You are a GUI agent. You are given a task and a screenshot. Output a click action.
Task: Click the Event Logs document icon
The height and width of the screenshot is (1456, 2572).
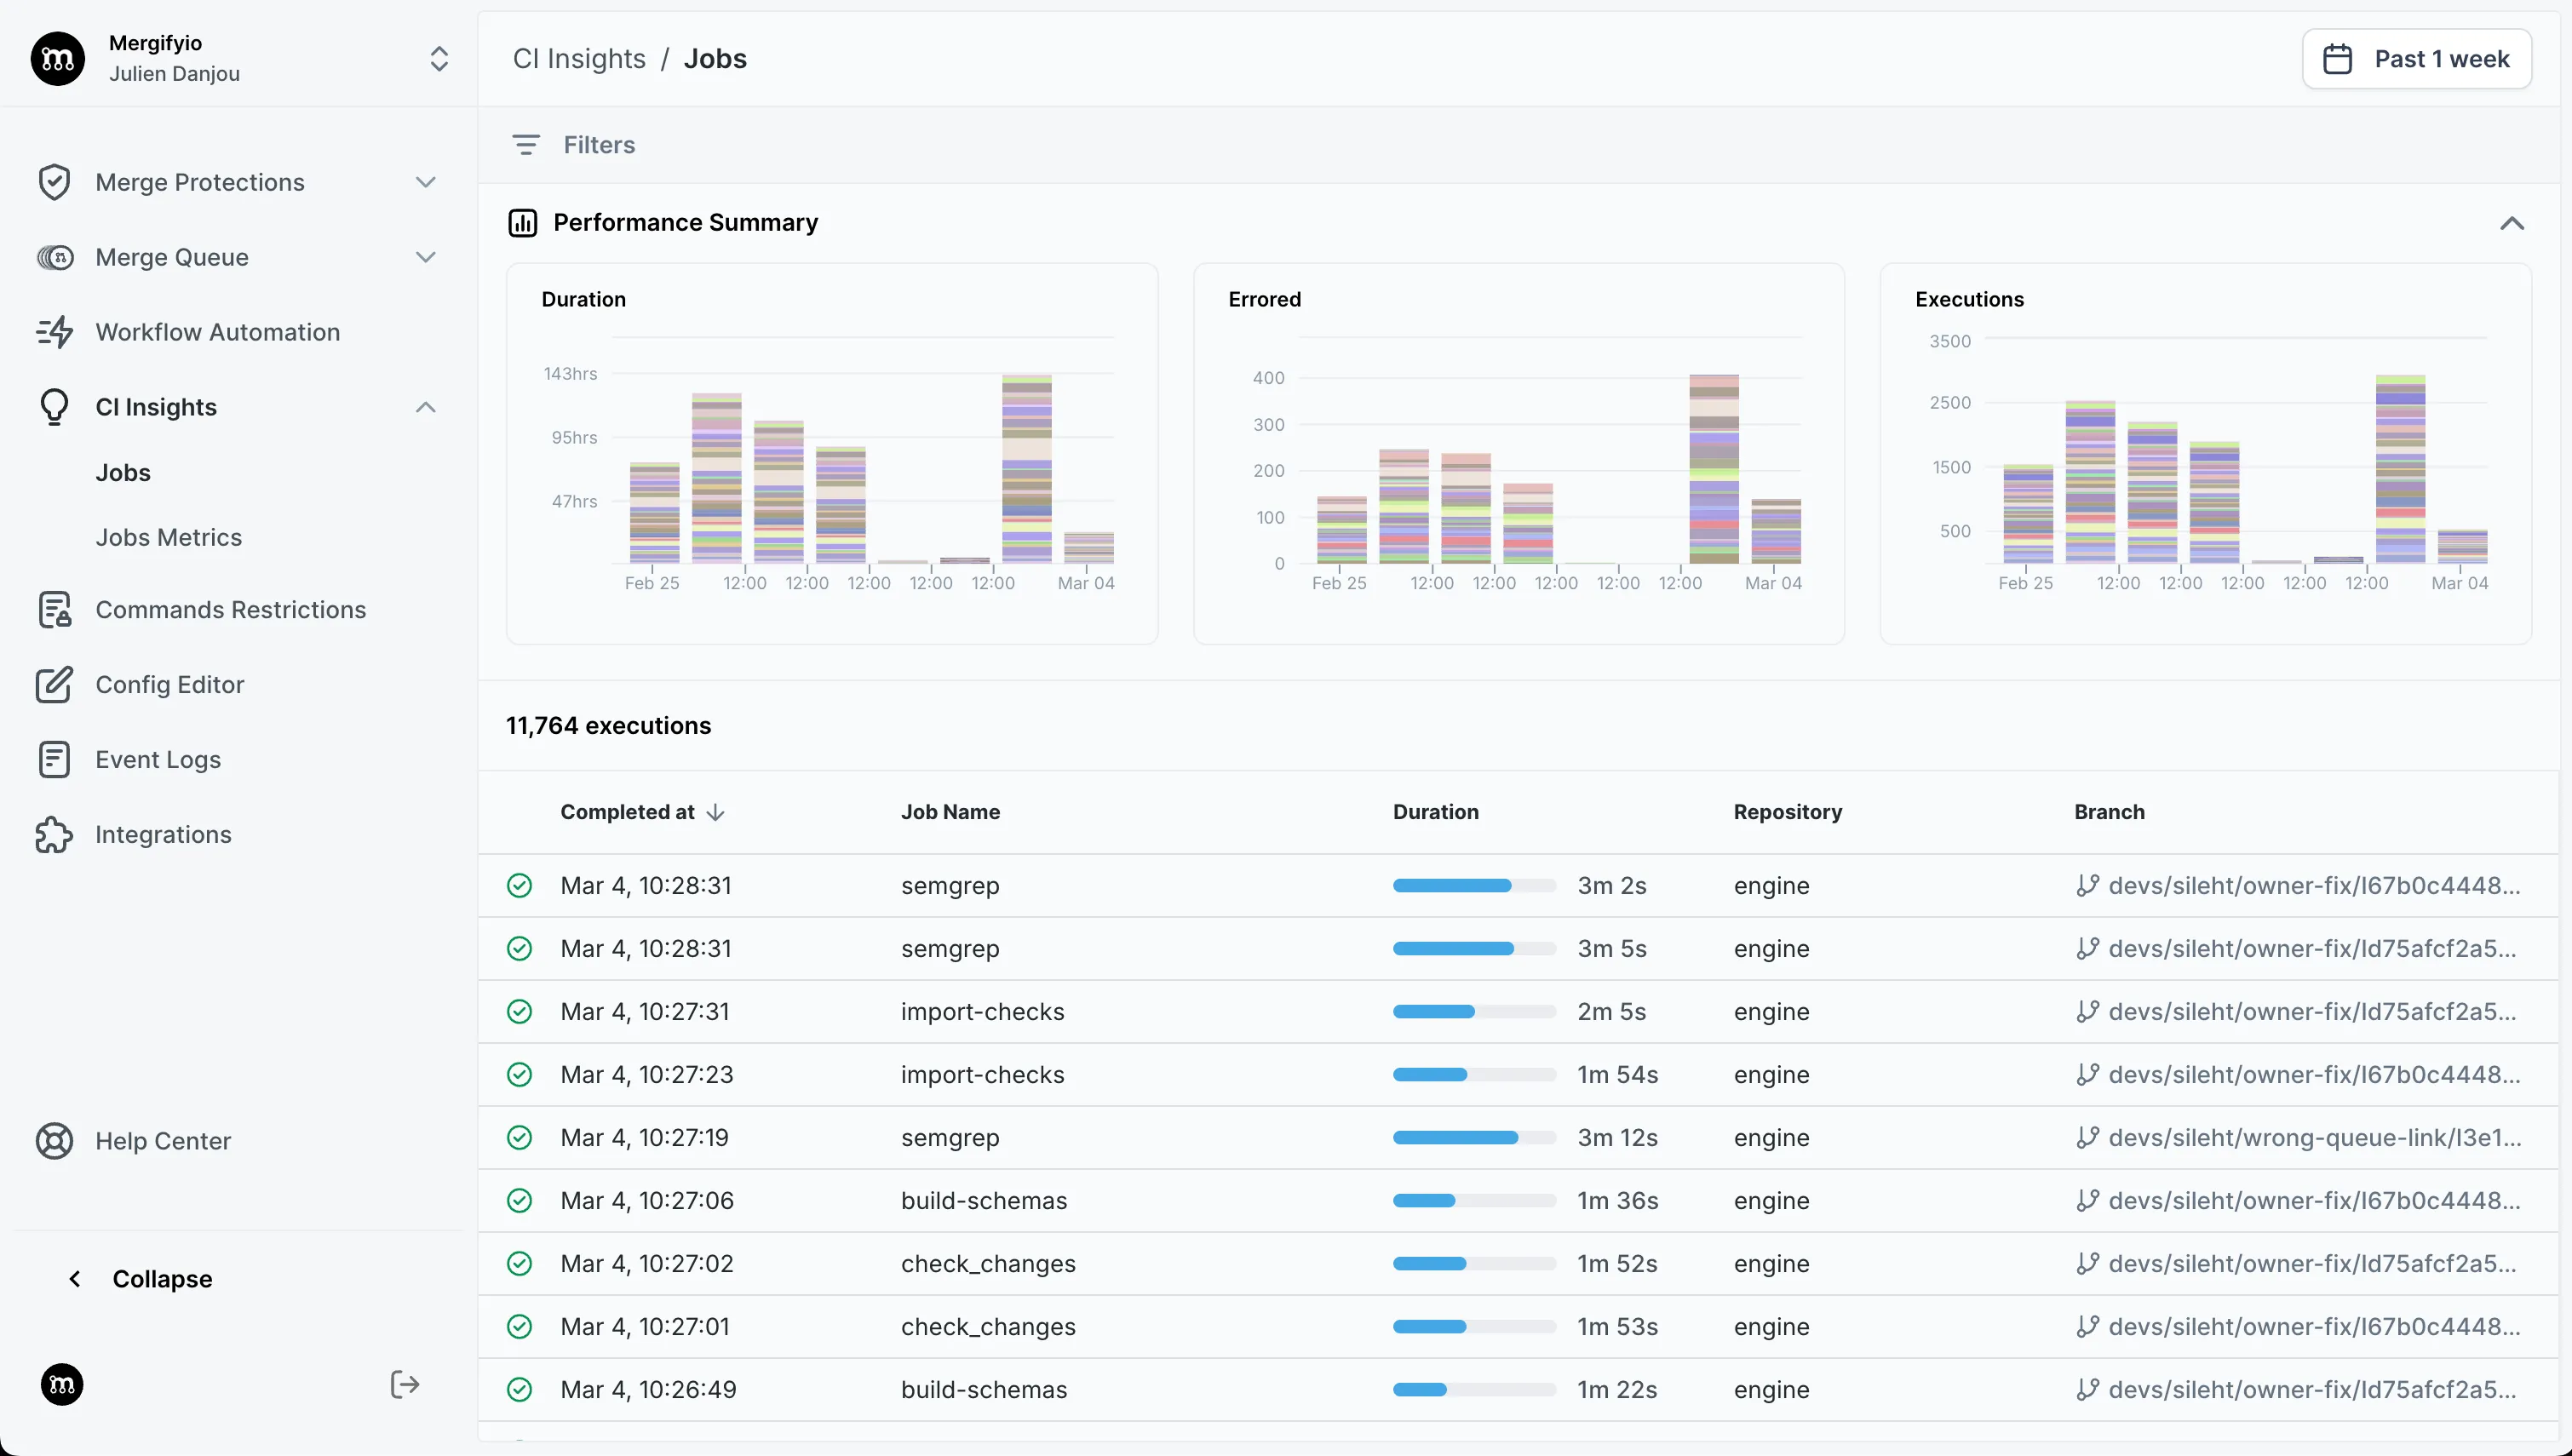[x=54, y=760]
